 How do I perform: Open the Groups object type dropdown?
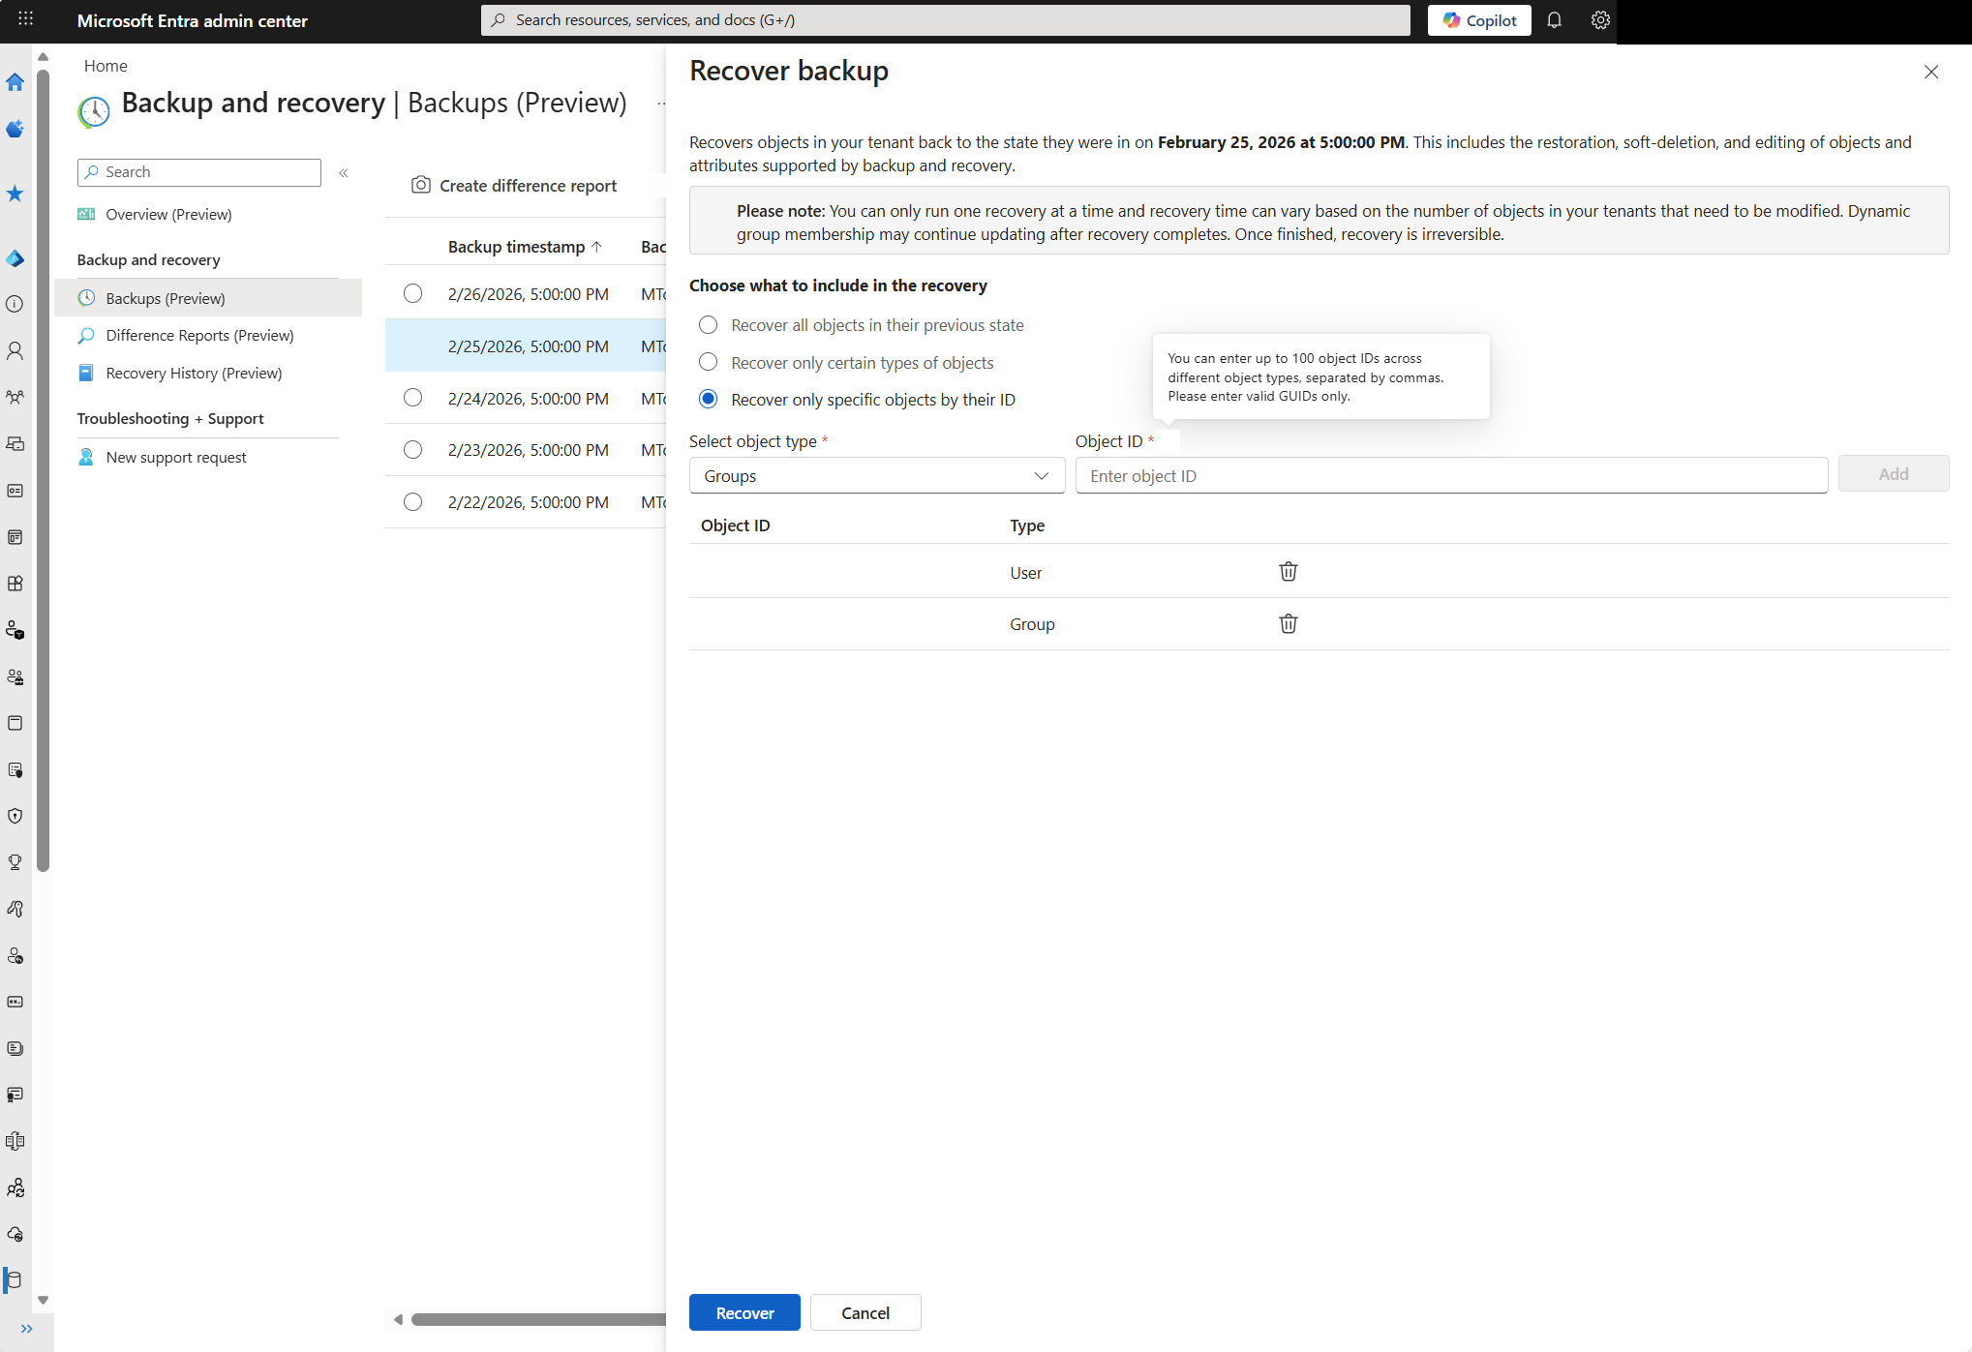876,475
